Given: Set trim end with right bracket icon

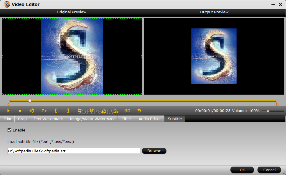Looking at the screenshot, I should point(68,111).
